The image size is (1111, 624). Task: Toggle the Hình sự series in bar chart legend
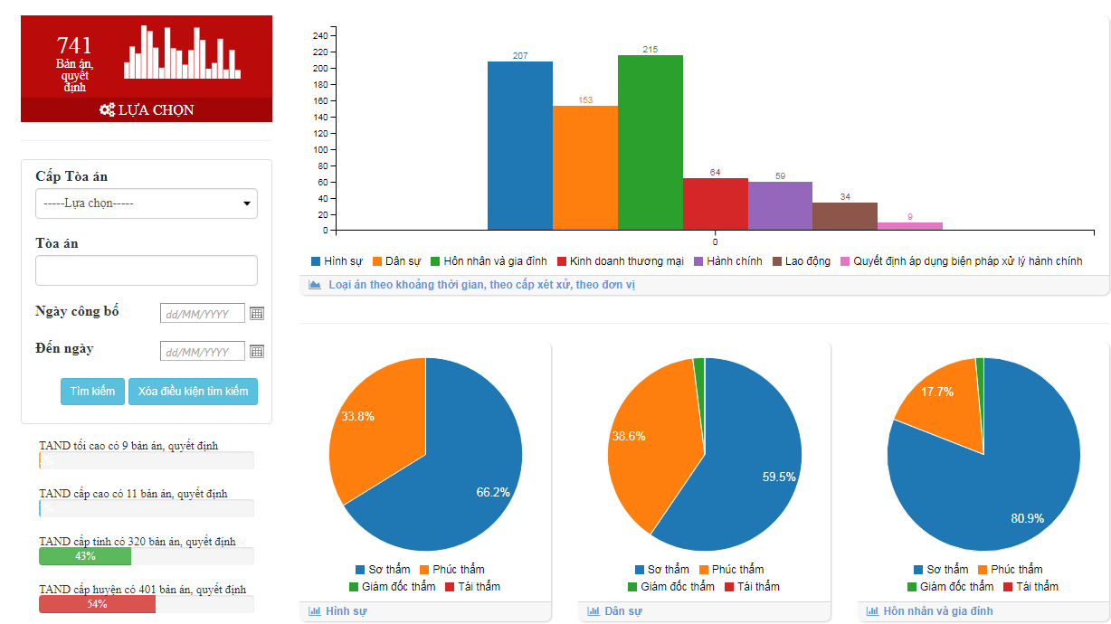tap(337, 261)
